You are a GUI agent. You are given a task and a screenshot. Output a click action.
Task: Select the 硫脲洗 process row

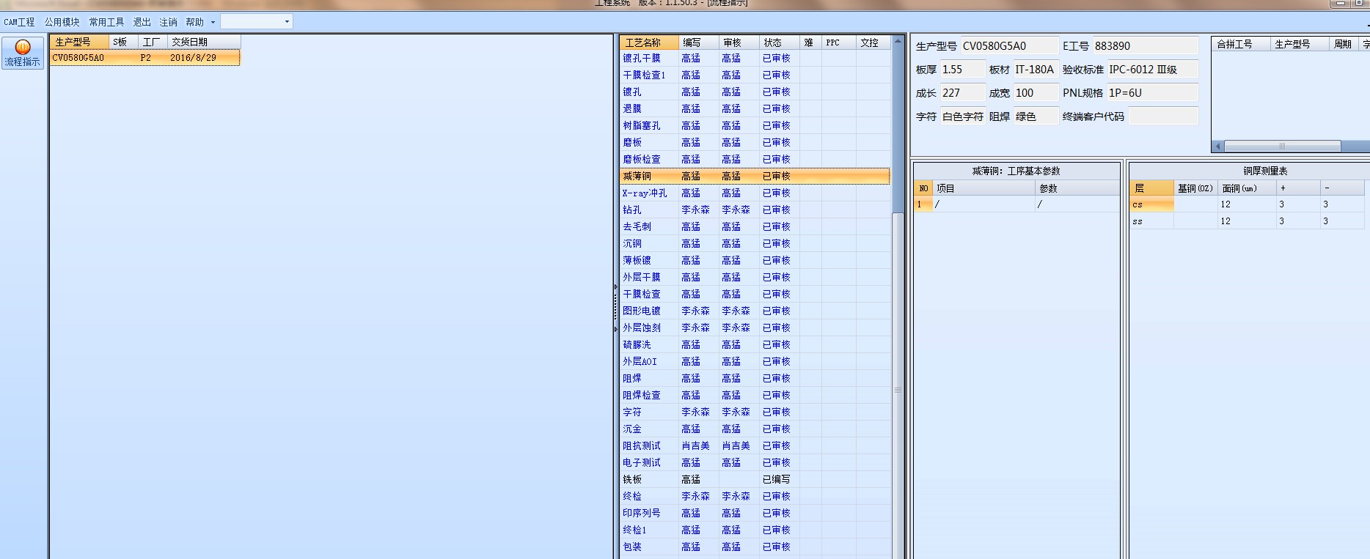pyautogui.click(x=755, y=344)
